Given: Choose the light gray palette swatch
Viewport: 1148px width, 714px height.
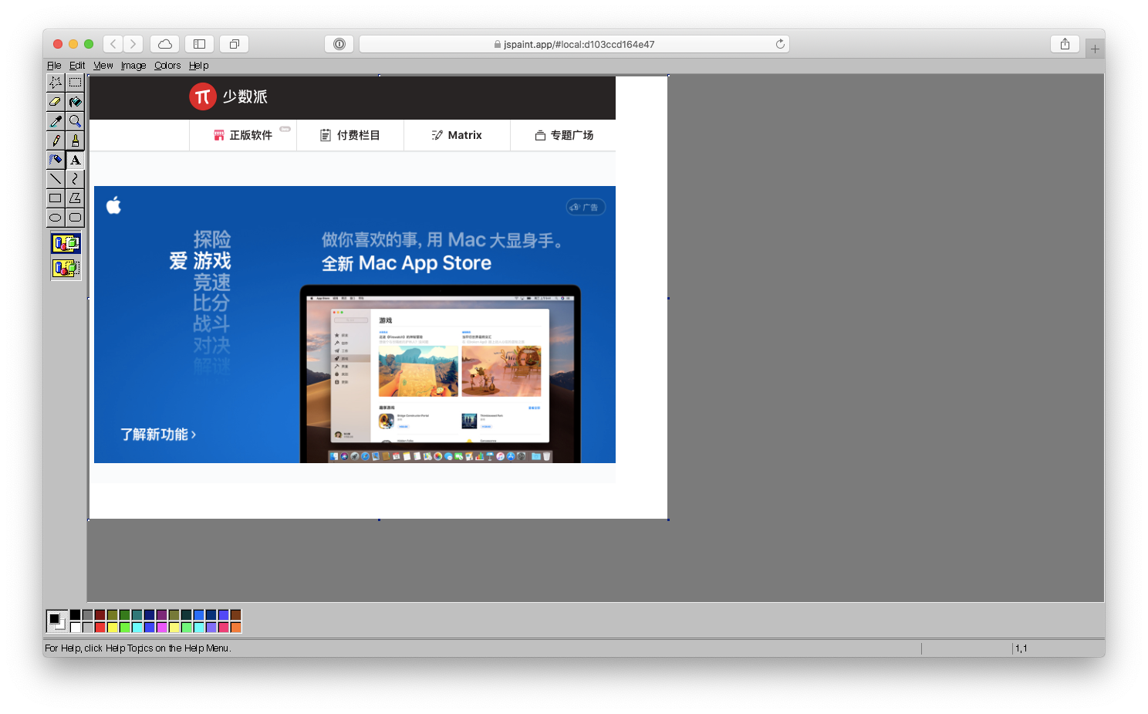Looking at the screenshot, I should tap(88, 628).
